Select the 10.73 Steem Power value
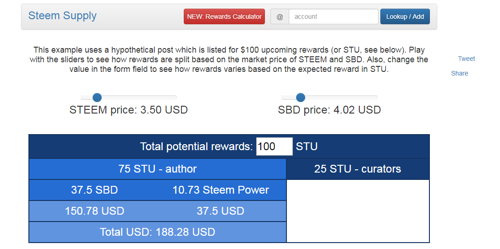The image size is (500, 249). [x=220, y=190]
